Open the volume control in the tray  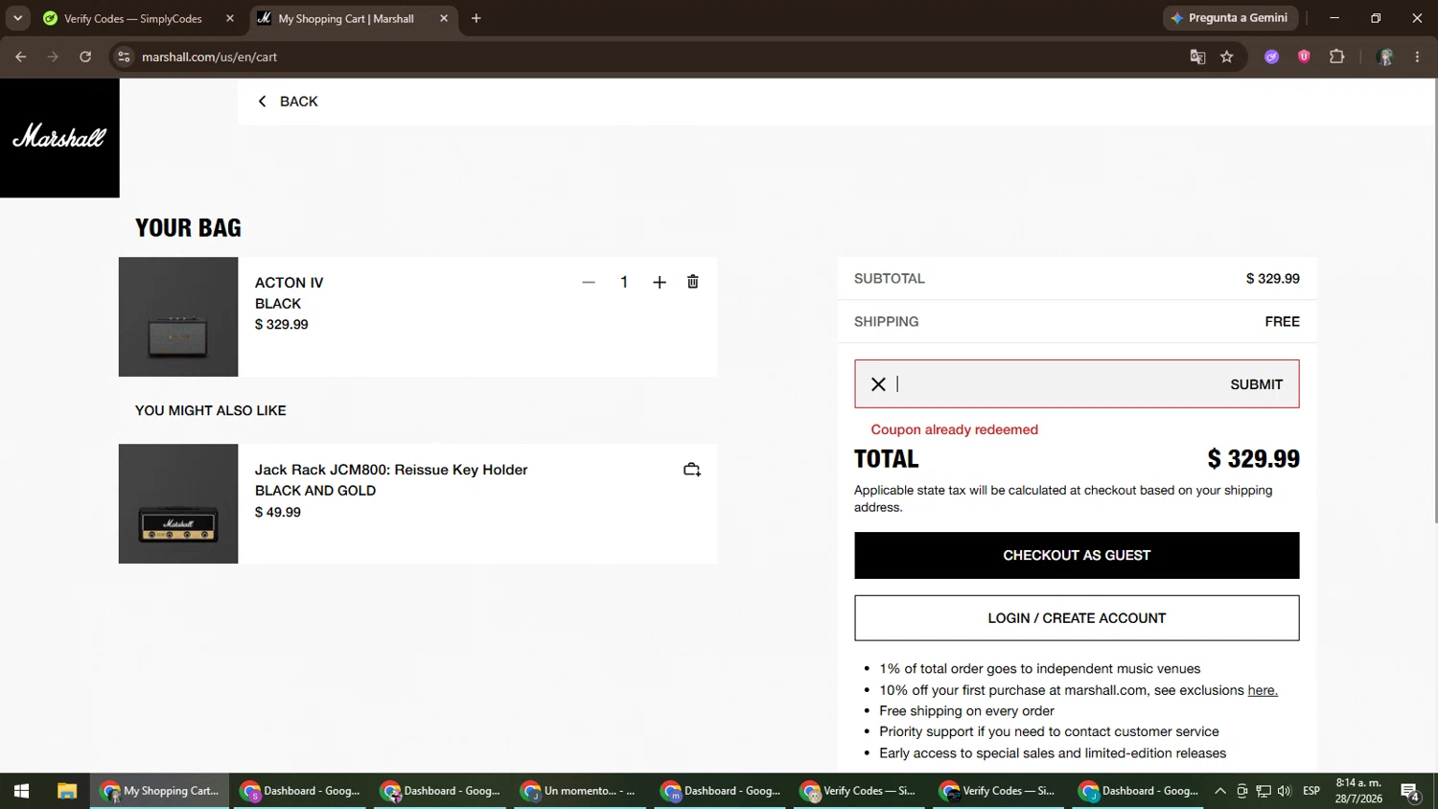pos(1285,791)
